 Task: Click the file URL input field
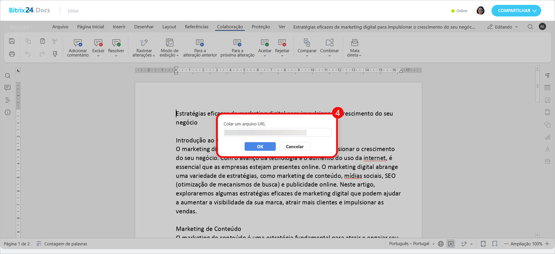click(277, 133)
